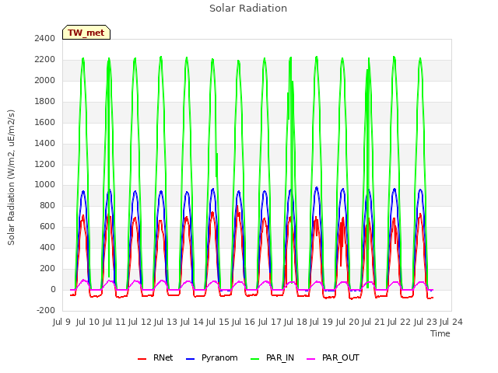Screen dimensions: 498x373
Task: Click the Jul 19 x-axis label
Action: coord(321,322)
